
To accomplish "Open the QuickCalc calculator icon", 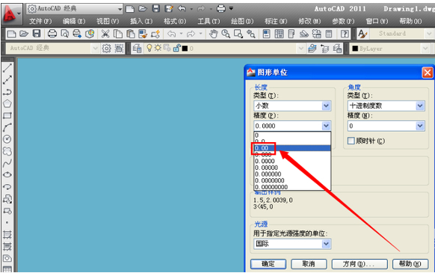I will tap(329, 34).
